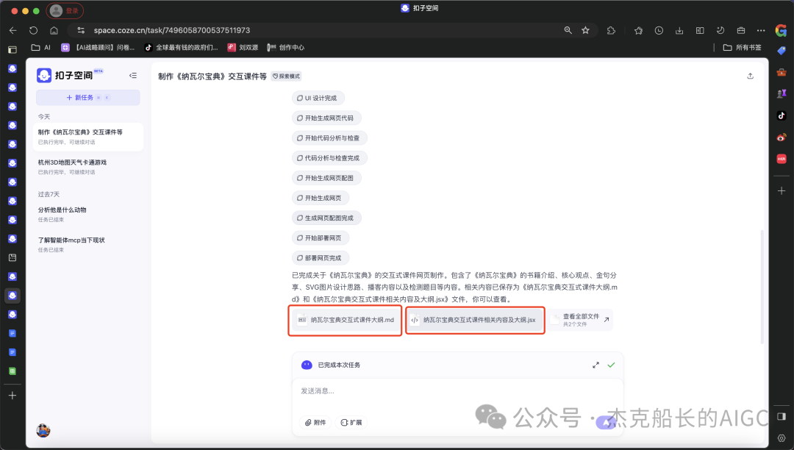Open the briefcase tools icon in right sidebar
This screenshot has height=450, width=794.
point(782,72)
